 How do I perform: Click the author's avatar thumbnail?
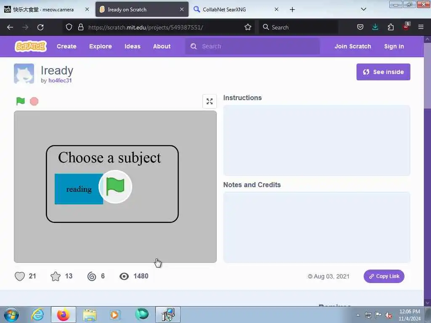click(24, 73)
